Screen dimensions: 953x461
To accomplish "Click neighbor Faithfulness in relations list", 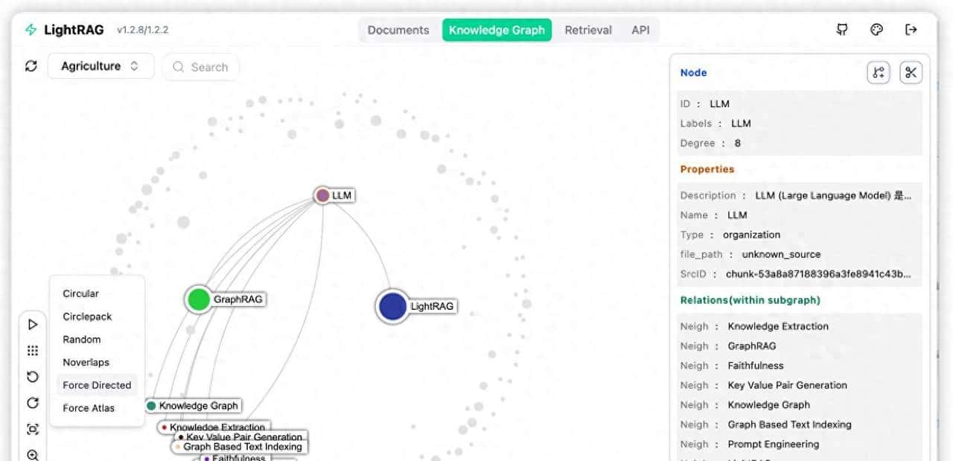I will (x=756, y=366).
